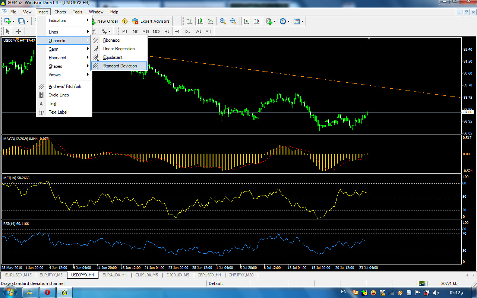Choose Fibonacci channel in submenu
This screenshot has width=477, height=298.
click(x=119, y=40)
